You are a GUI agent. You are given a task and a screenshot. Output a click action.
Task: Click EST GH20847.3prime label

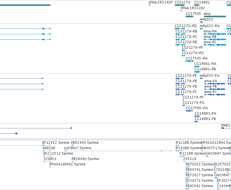click(x=218, y=154)
